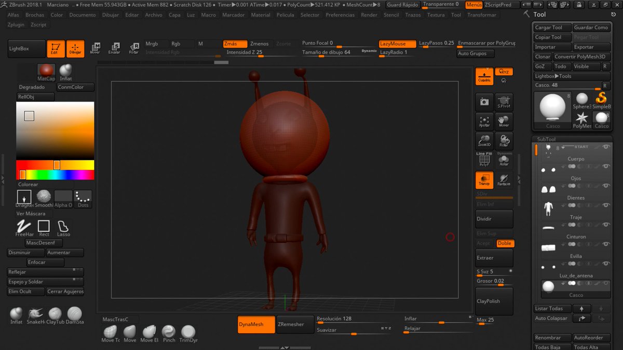Screen dimensions: 623x350
Task: Click the camera snapshot icon
Action: 484,102
